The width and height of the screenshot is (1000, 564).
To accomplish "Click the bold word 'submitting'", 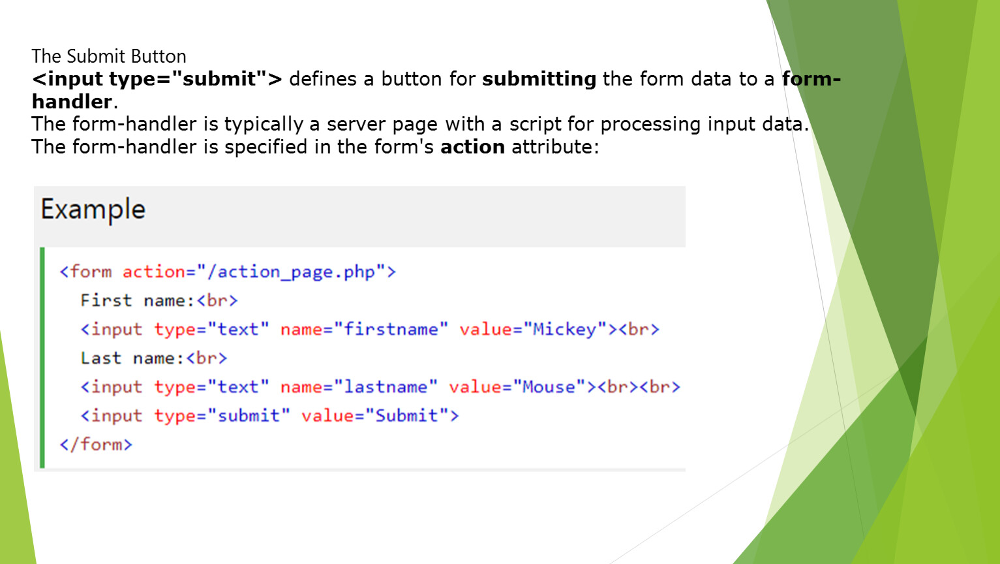I will pyautogui.click(x=539, y=80).
